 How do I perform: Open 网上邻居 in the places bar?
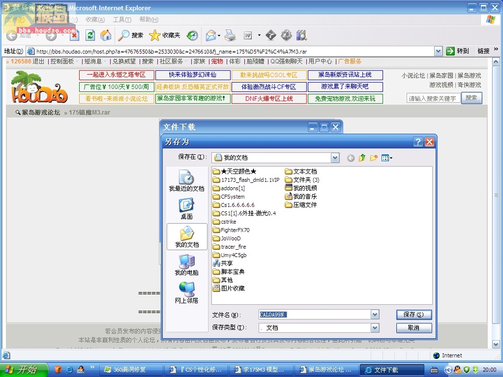(x=187, y=292)
